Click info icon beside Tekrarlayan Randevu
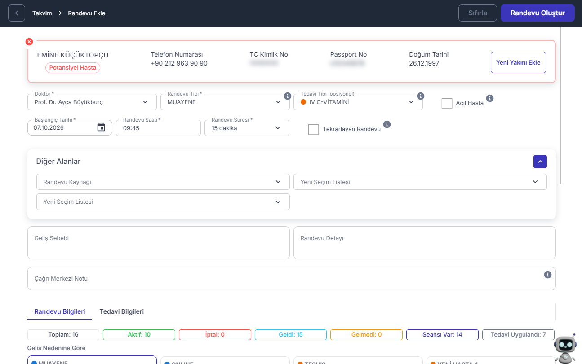Viewport: 582px width, 364px height. click(387, 124)
